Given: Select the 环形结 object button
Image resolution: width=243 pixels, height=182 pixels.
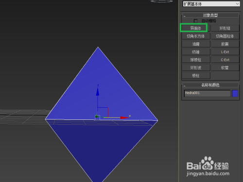Looking at the screenshot, I should coord(225,28).
